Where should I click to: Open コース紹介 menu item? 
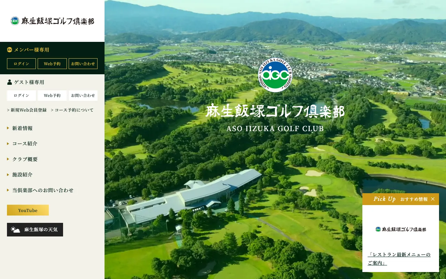click(x=25, y=143)
